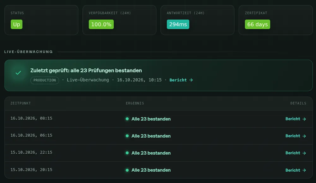This screenshot has width=316, height=183.
Task: Click the green checkmark icon in the banner
Action: tap(18, 73)
